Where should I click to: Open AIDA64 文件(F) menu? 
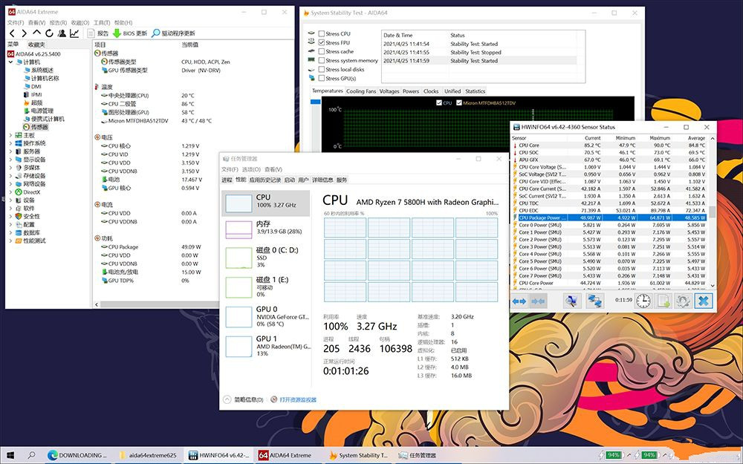[x=16, y=23]
